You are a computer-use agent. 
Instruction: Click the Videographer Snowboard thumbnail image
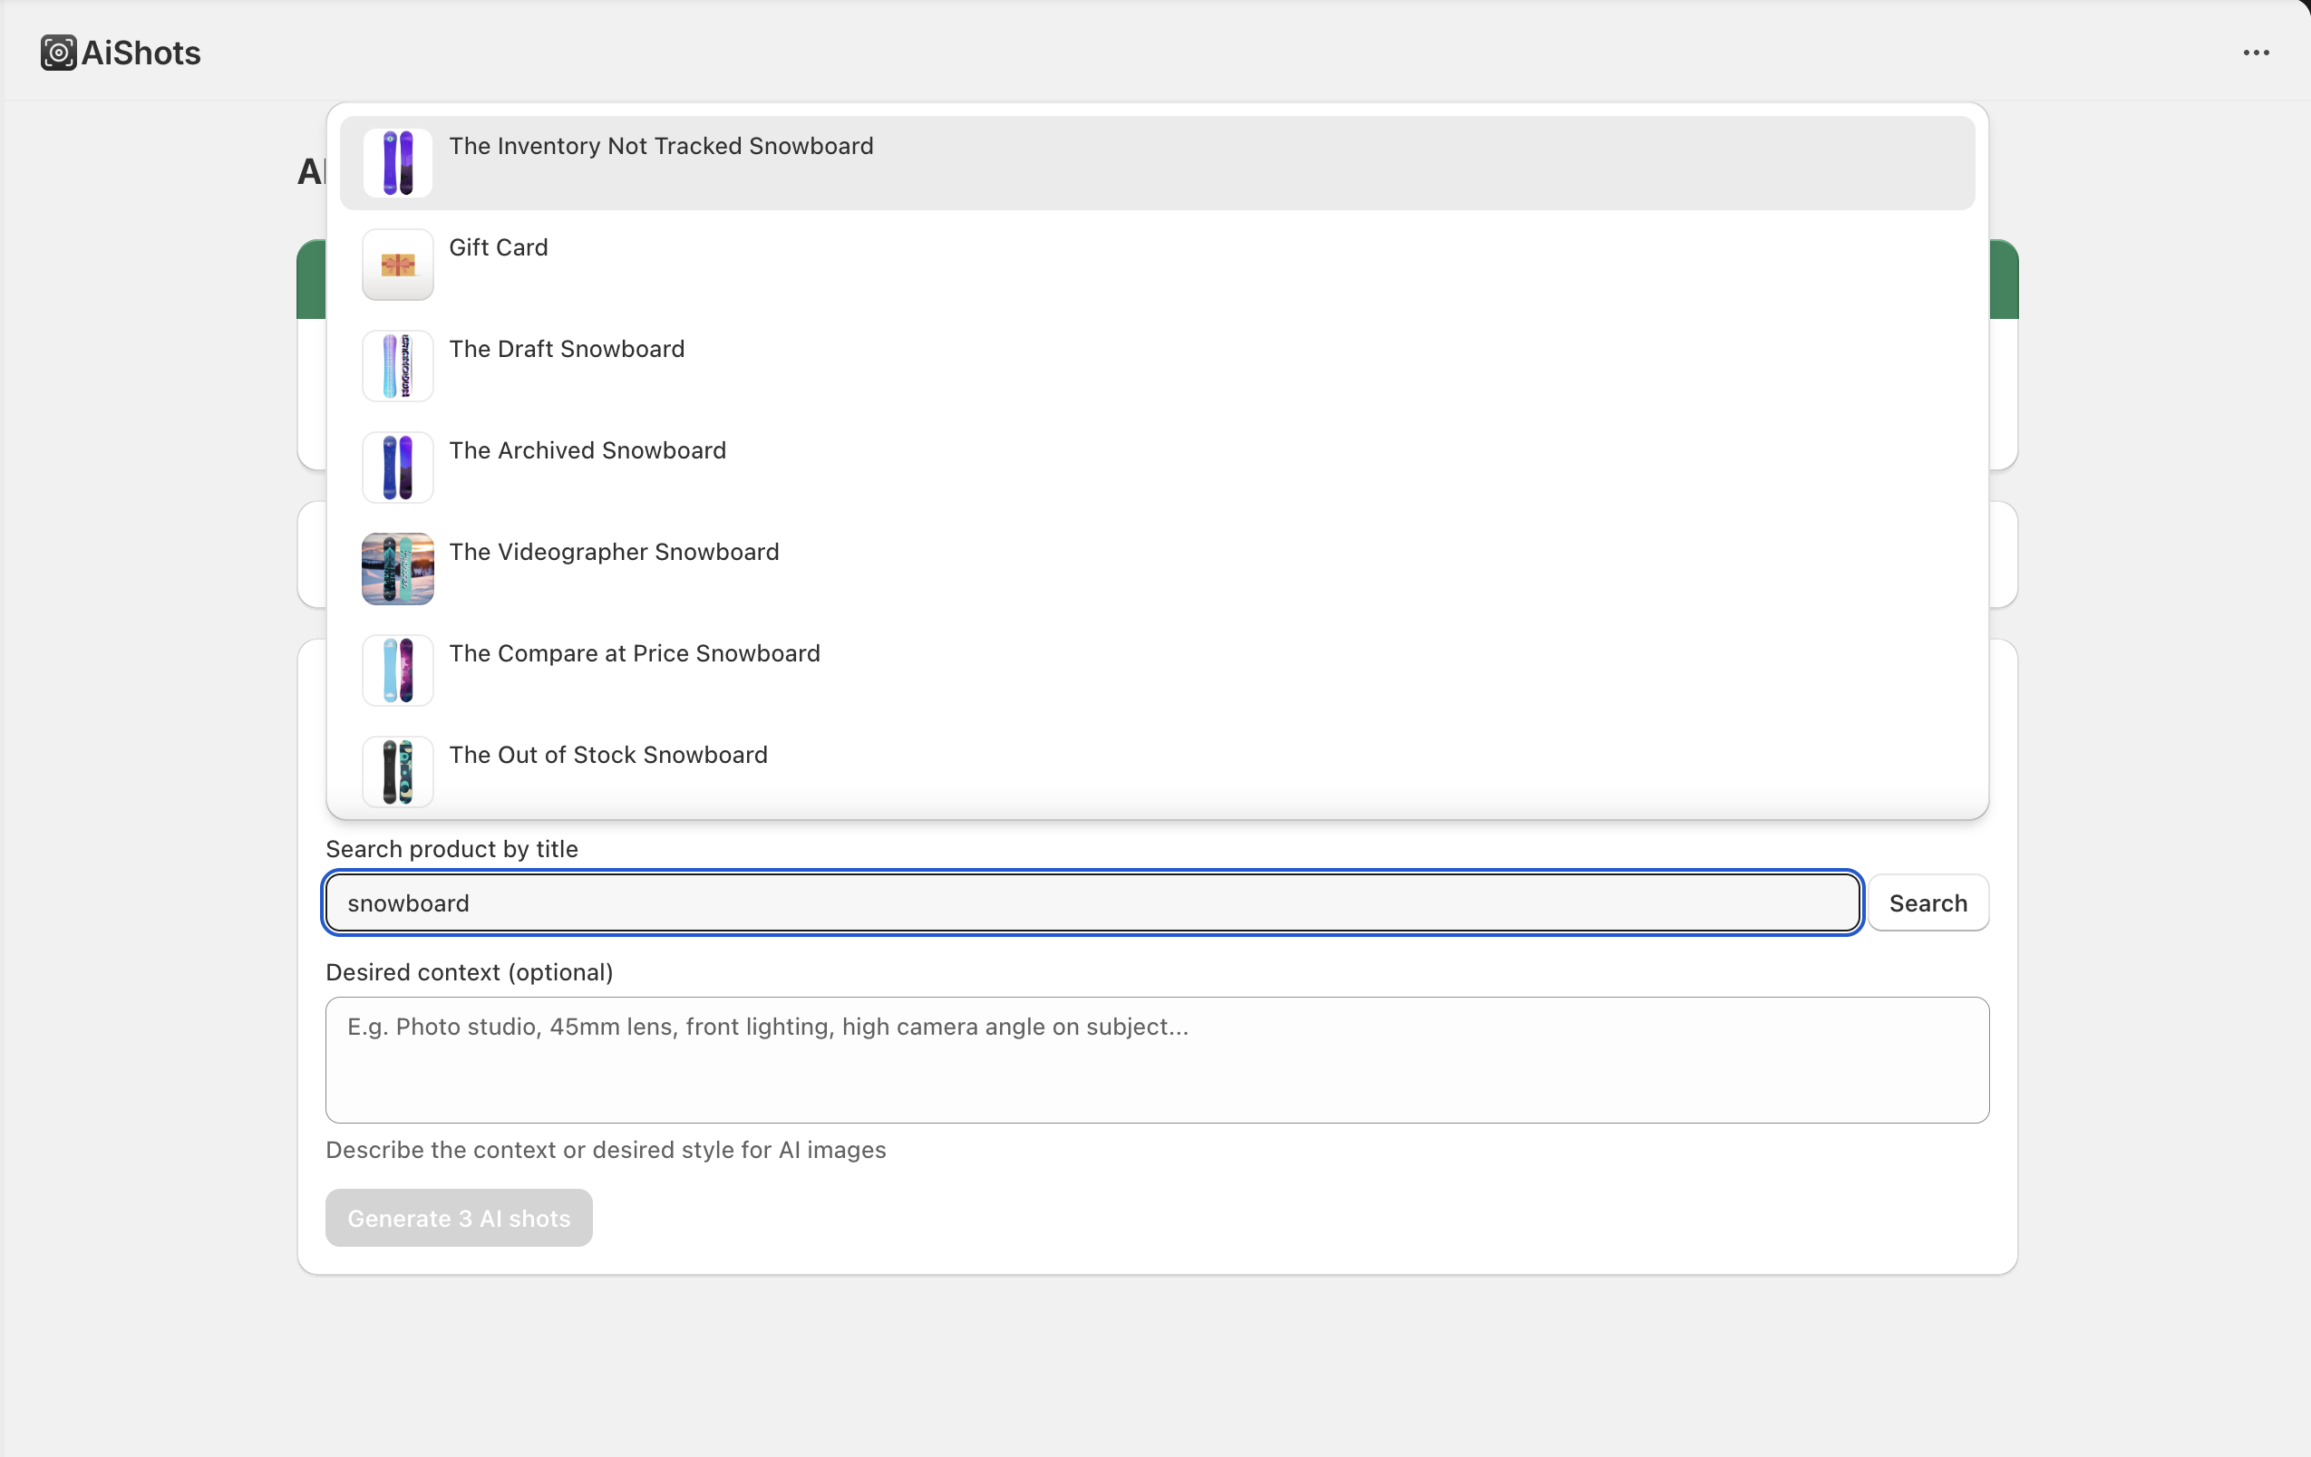397,569
